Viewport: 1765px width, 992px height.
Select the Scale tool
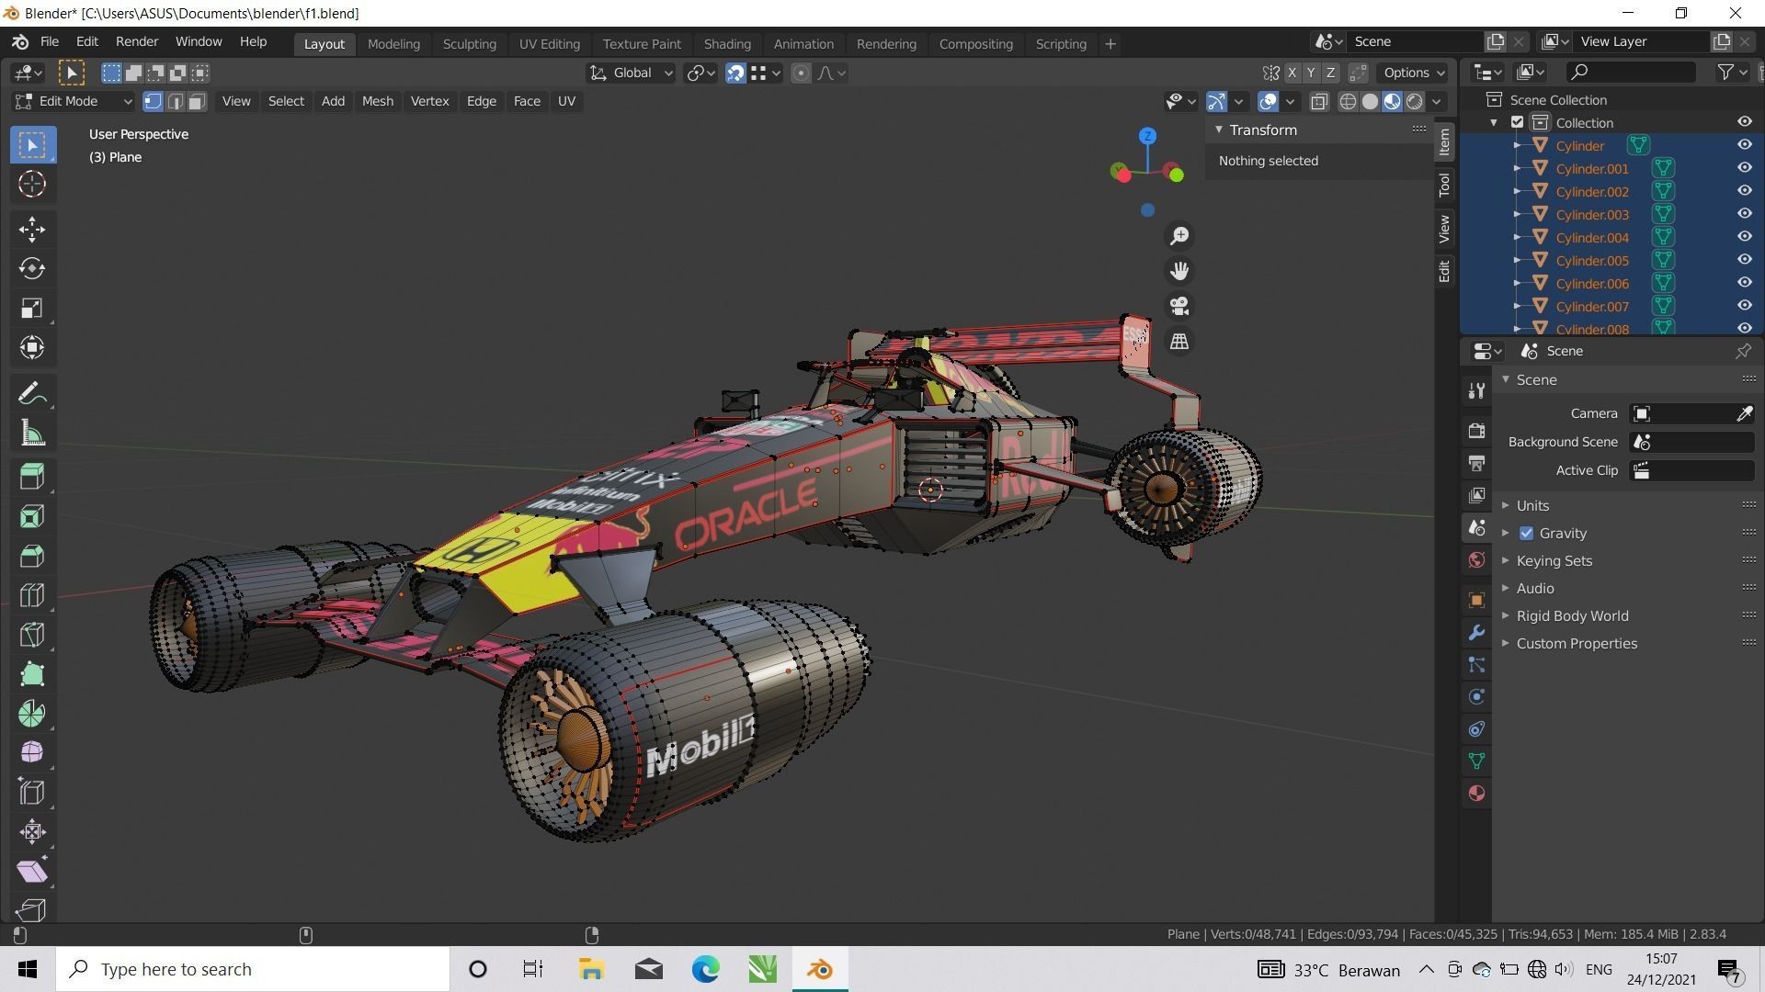coord(32,308)
